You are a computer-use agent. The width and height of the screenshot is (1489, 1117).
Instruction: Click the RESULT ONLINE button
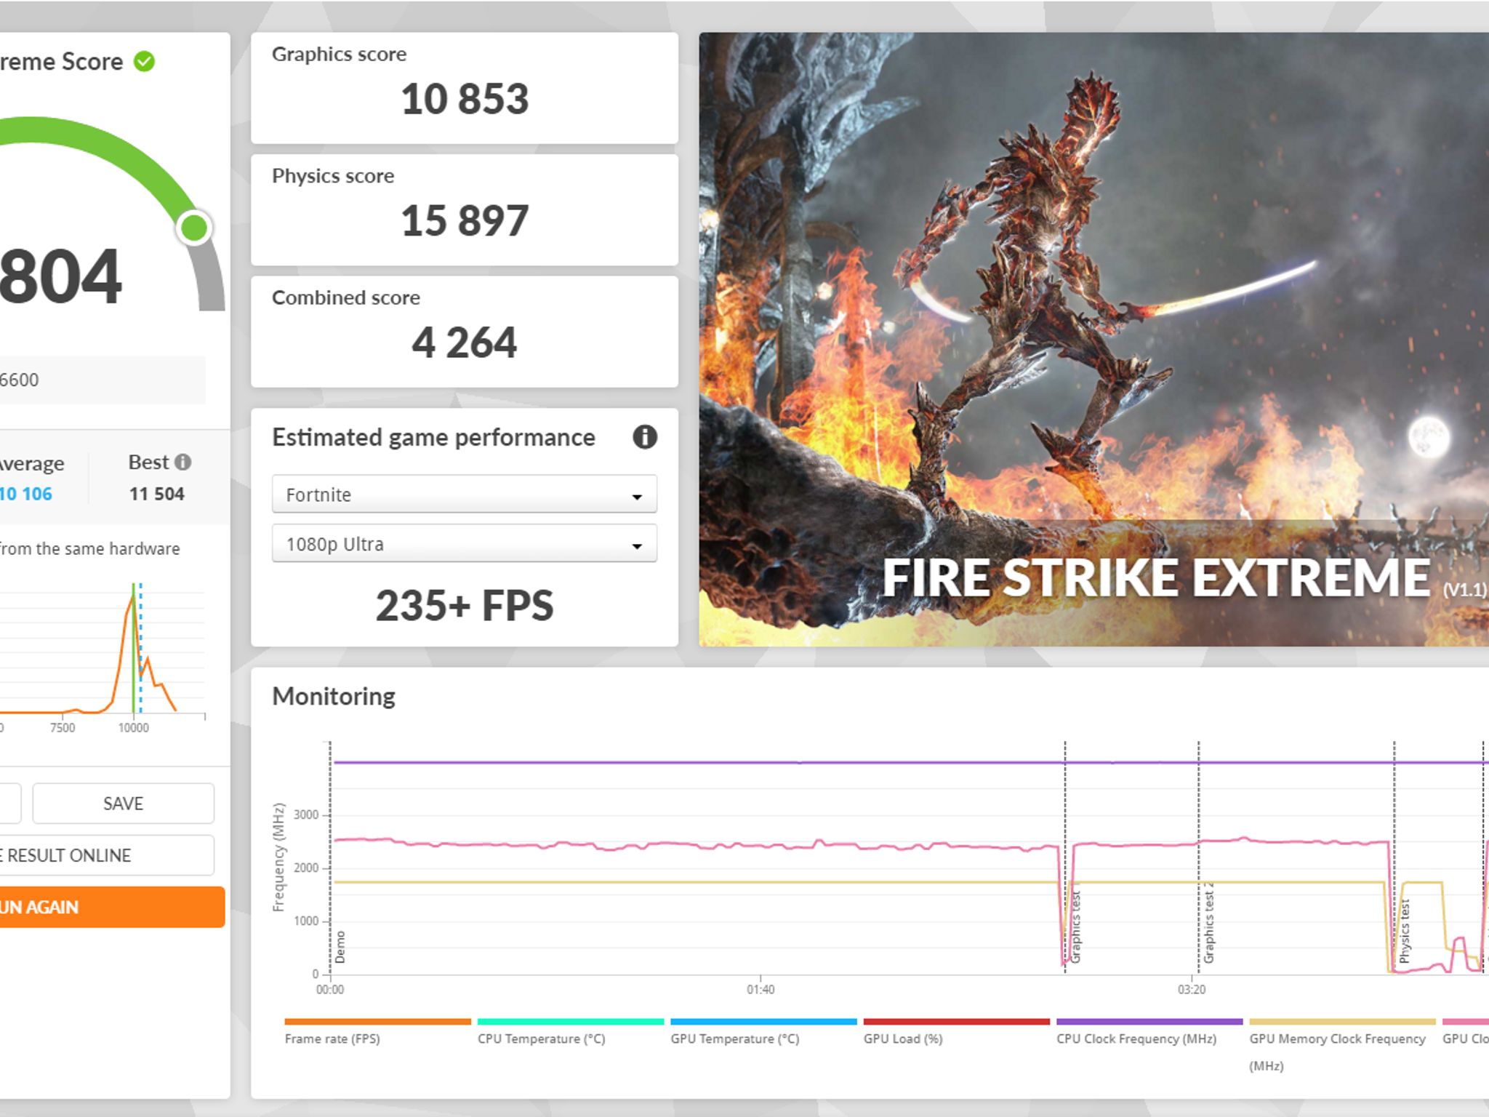(105, 855)
